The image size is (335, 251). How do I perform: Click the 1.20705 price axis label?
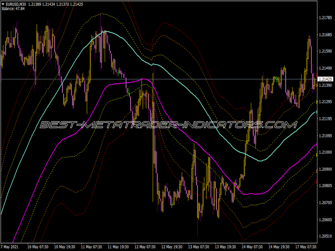[x=325, y=202]
